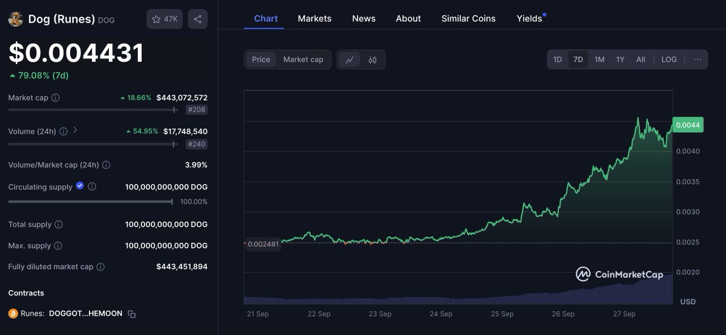Show Total supply info icon
Image resolution: width=726 pixels, height=335 pixels.
point(59,224)
